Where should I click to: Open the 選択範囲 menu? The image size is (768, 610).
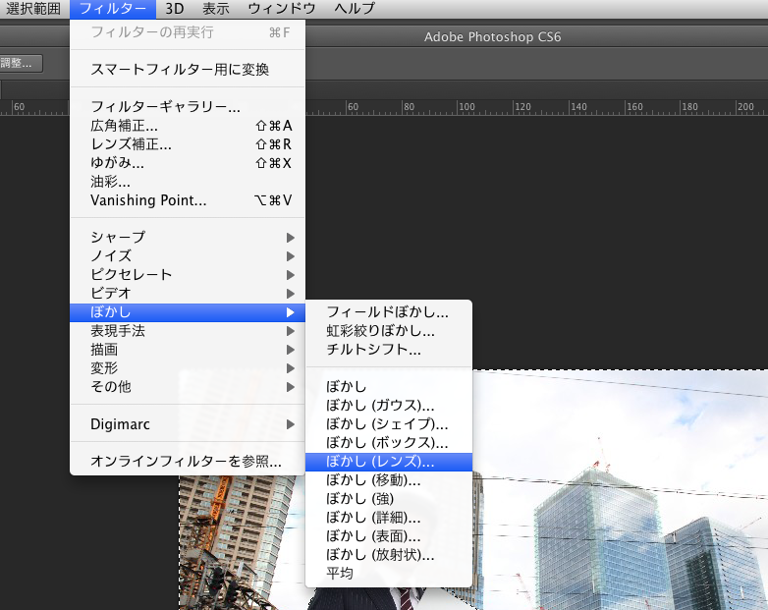tap(32, 9)
